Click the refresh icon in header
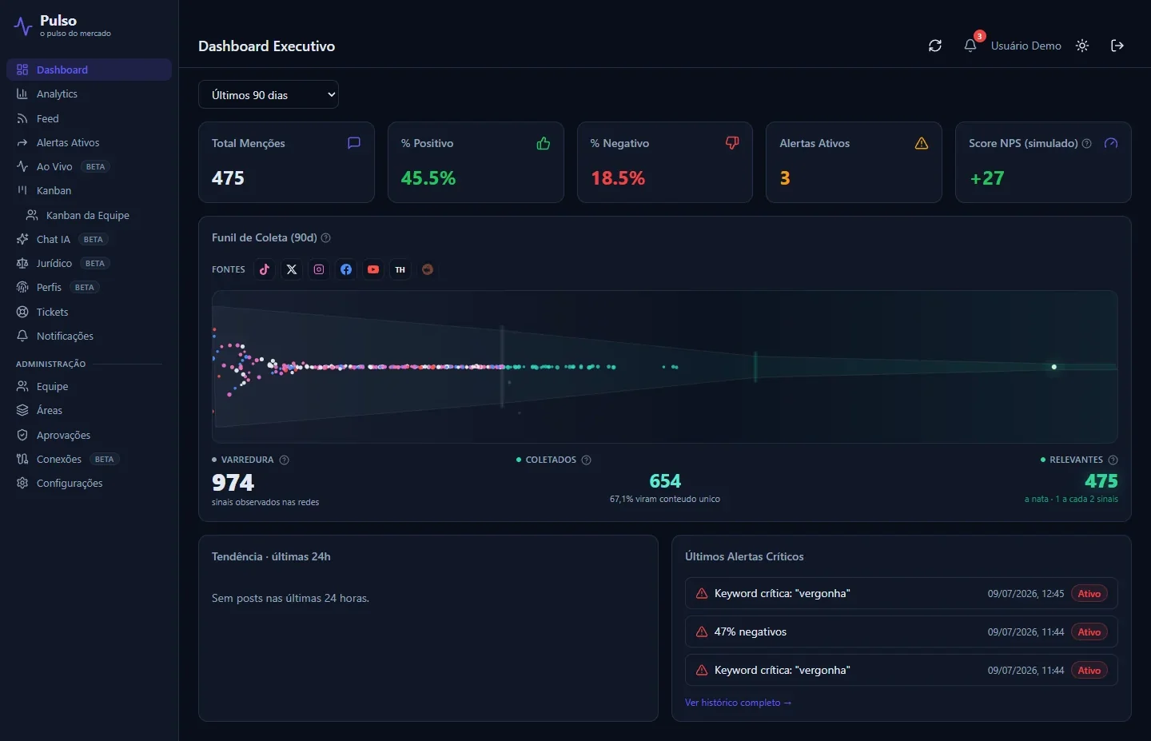Viewport: 1151px width, 741px height. point(935,46)
